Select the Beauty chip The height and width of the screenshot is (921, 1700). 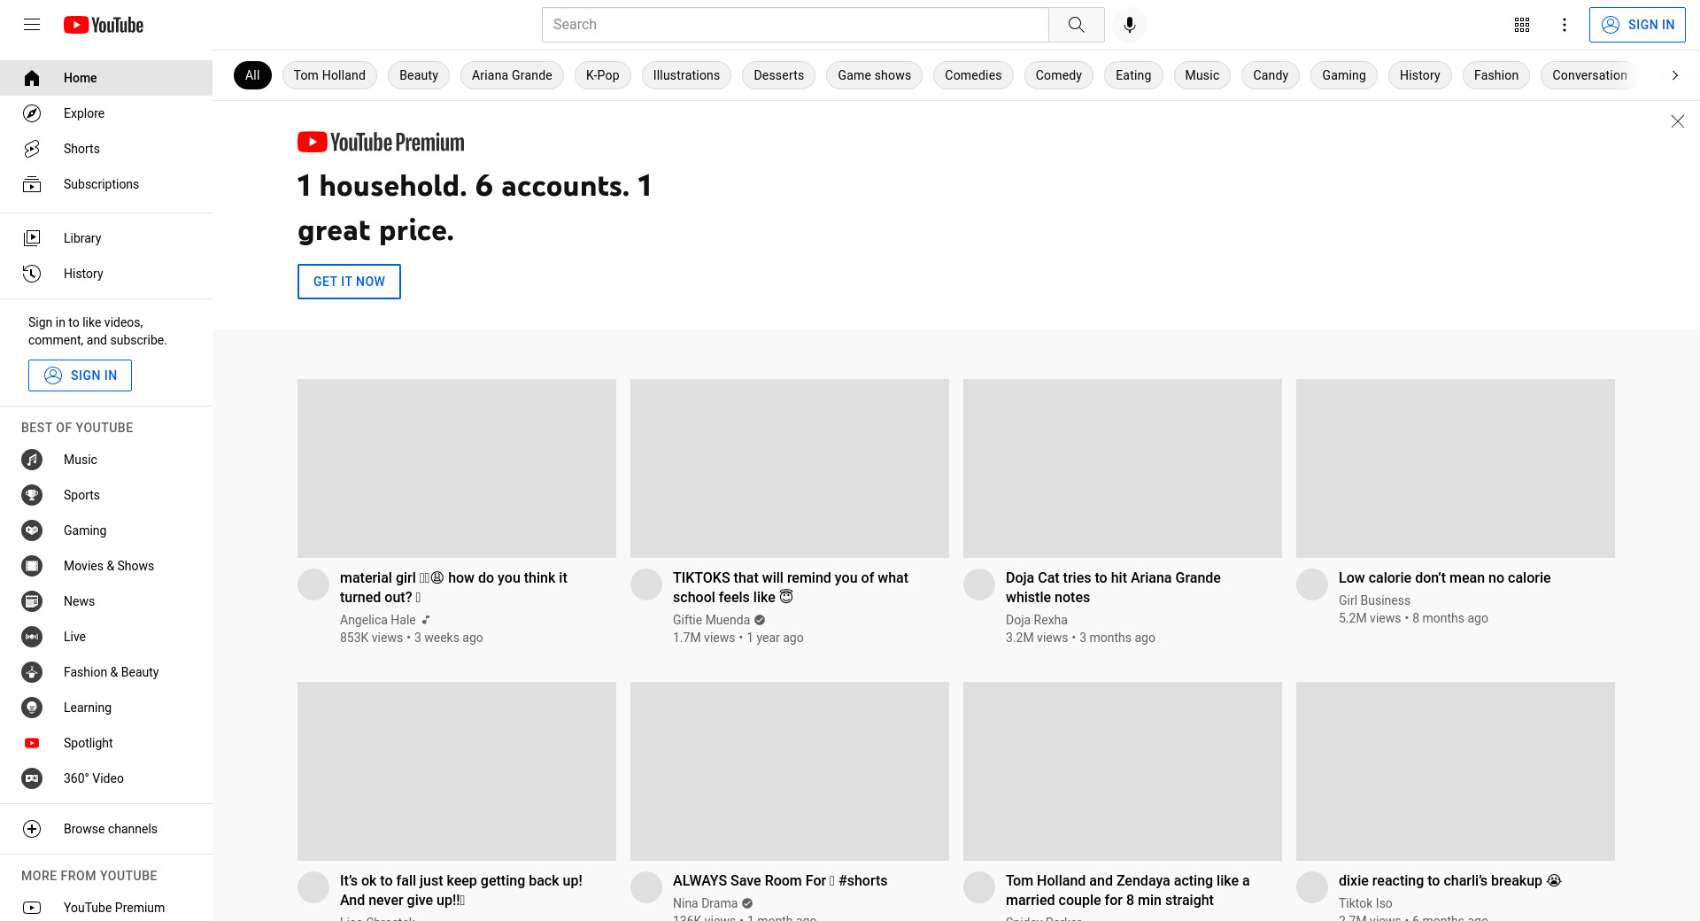pos(419,75)
